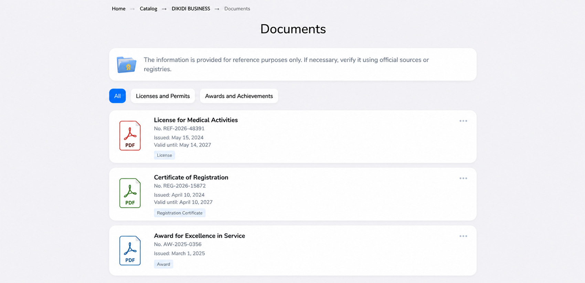
Task: Click the License for Medical Activities title
Action: [196, 120]
